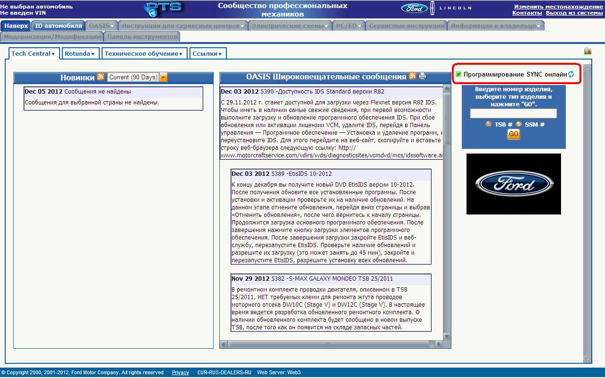Open message 5389 EtisIDS 10-2012 header

click(x=331, y=174)
